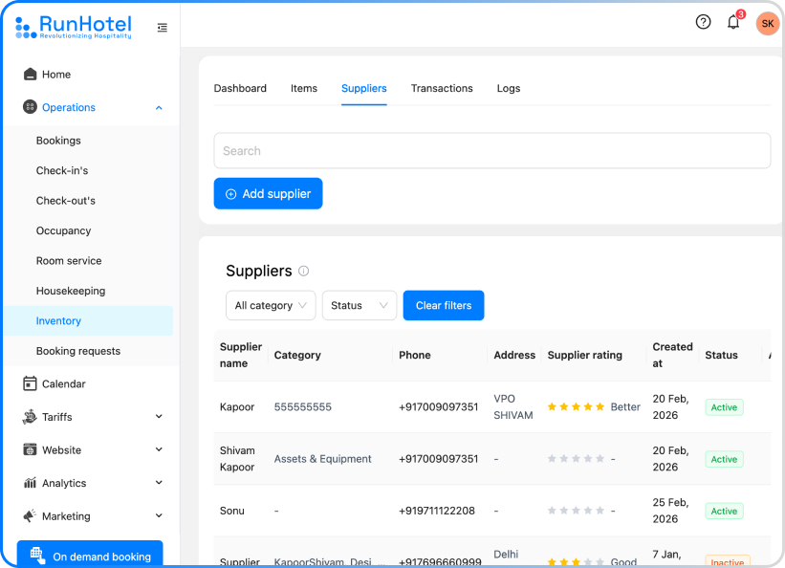Viewport: 785px width, 568px height.
Task: Click the star rating for Kapoor
Action: 576,406
